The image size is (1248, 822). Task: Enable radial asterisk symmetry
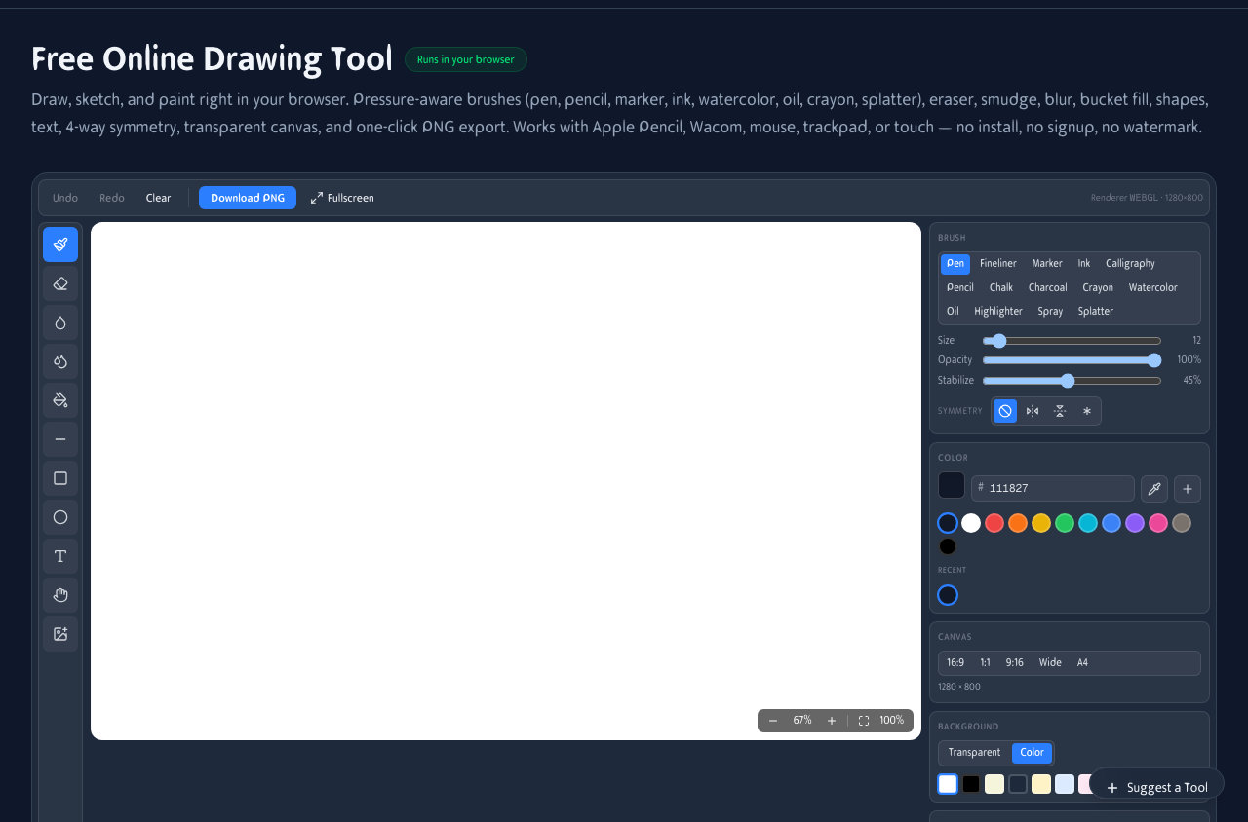coord(1087,411)
